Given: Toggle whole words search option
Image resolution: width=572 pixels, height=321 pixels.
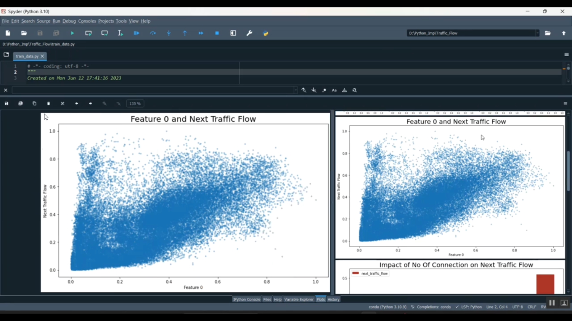Looking at the screenshot, I should [x=344, y=91].
